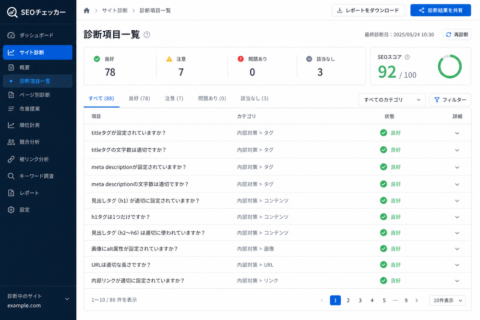Click current page 1 button
This screenshot has height=320, width=480.
(x=335, y=300)
